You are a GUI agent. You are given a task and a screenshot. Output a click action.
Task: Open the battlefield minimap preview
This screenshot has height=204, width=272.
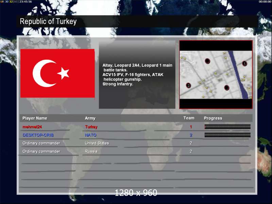click(216, 74)
